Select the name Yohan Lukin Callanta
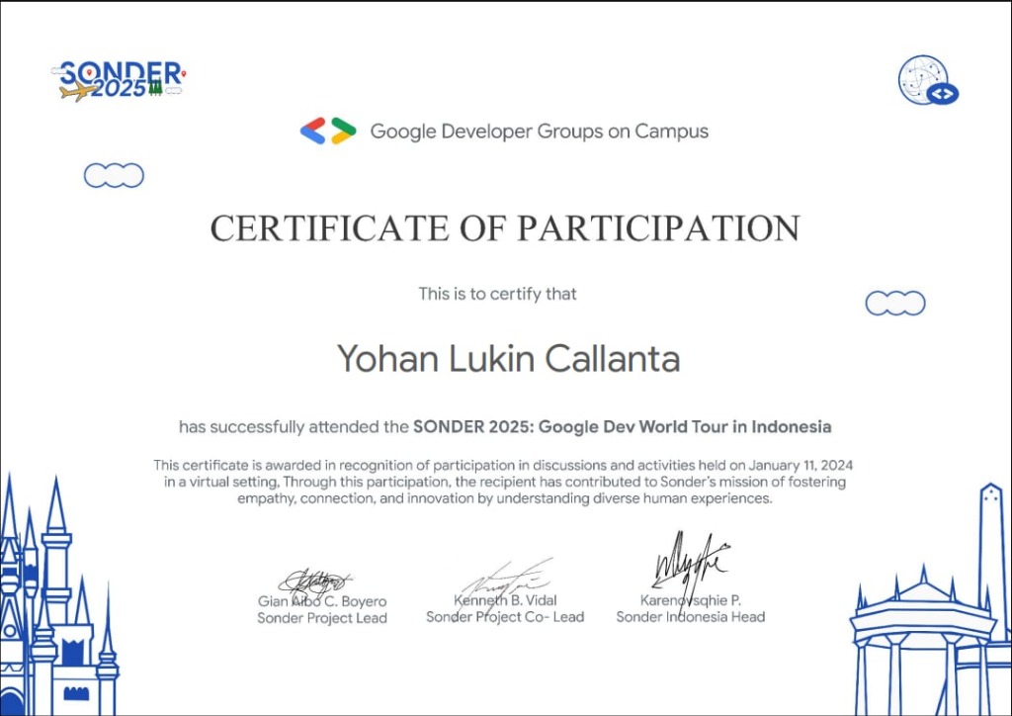The image size is (1012, 716). [x=511, y=360]
